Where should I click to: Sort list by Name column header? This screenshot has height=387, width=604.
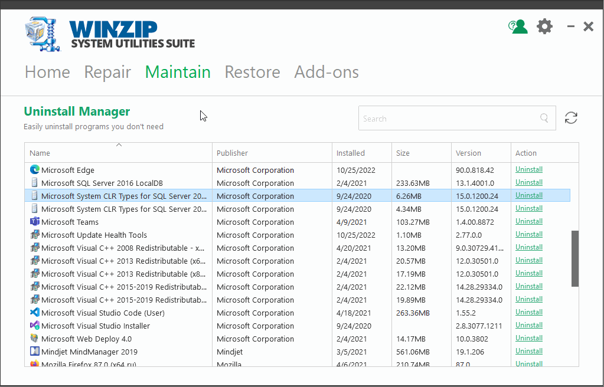[x=118, y=153]
